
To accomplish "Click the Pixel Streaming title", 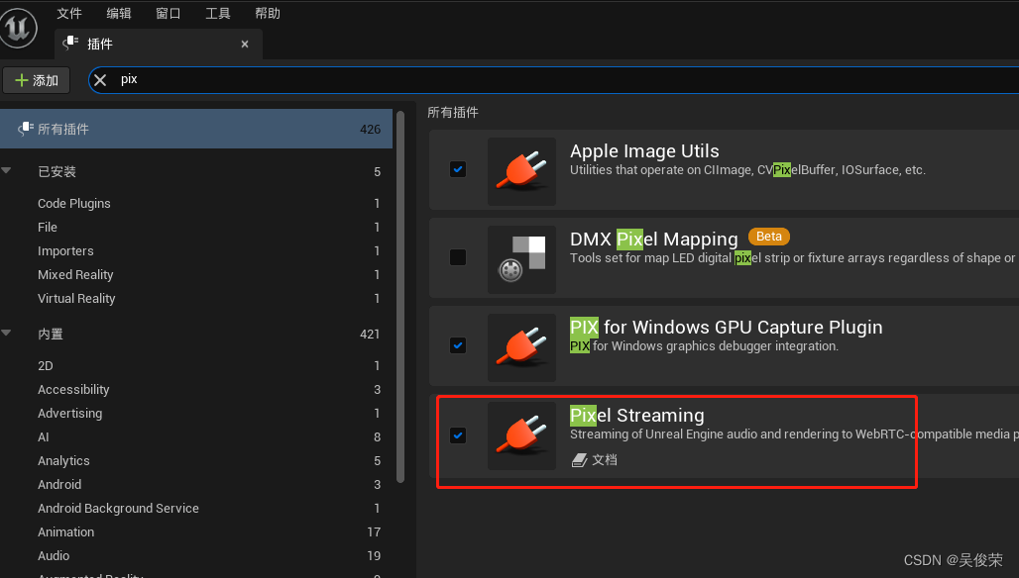I will (x=636, y=415).
